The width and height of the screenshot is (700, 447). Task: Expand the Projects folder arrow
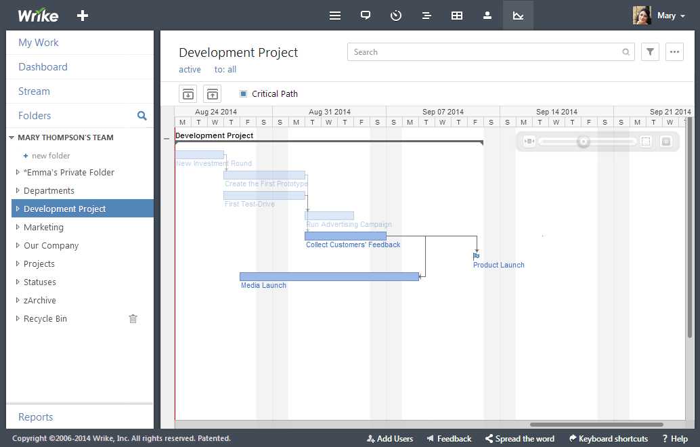tap(18, 263)
